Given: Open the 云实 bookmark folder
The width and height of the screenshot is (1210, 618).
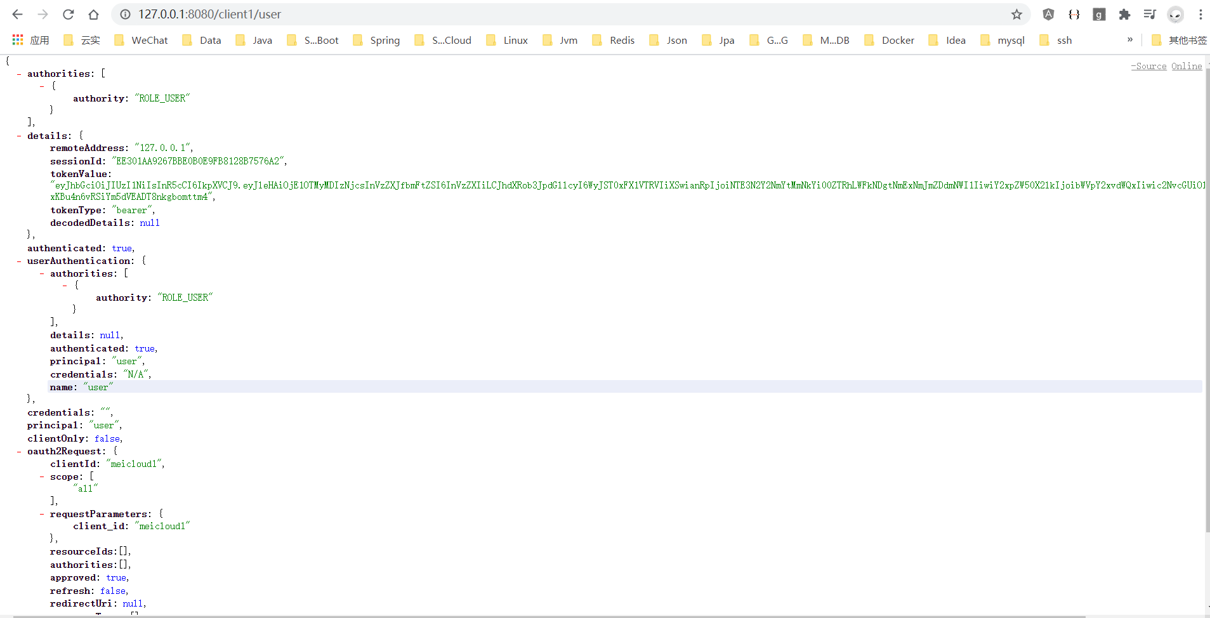Looking at the screenshot, I should pyautogui.click(x=82, y=40).
